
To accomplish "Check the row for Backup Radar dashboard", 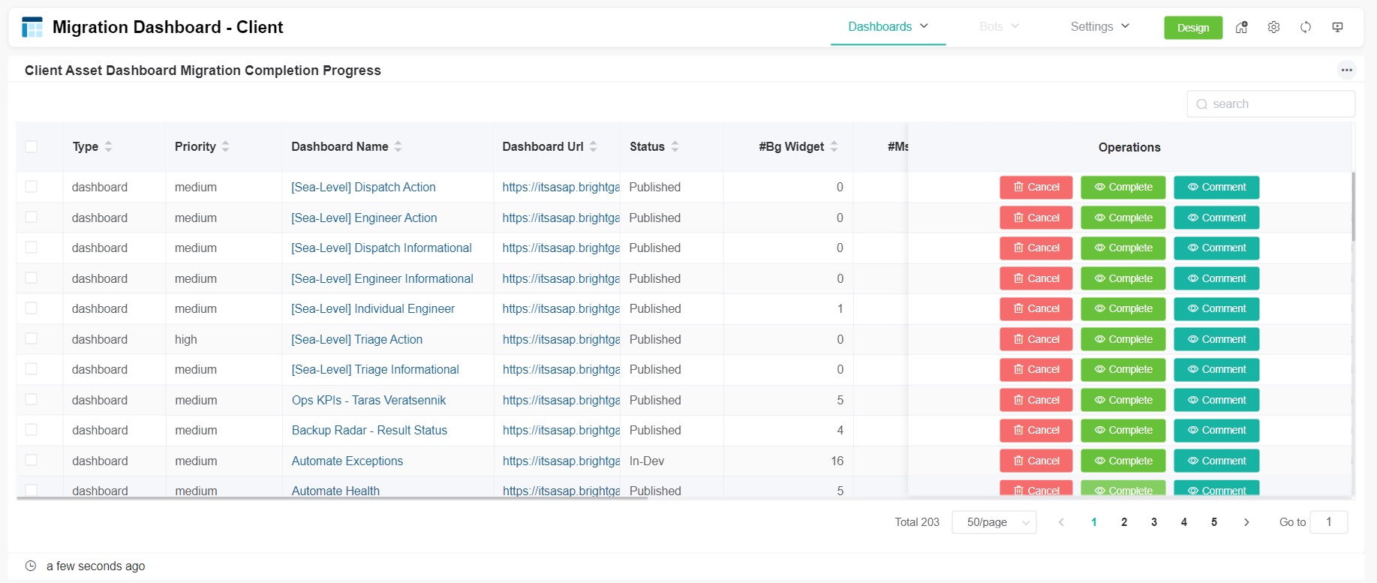I will (x=31, y=429).
